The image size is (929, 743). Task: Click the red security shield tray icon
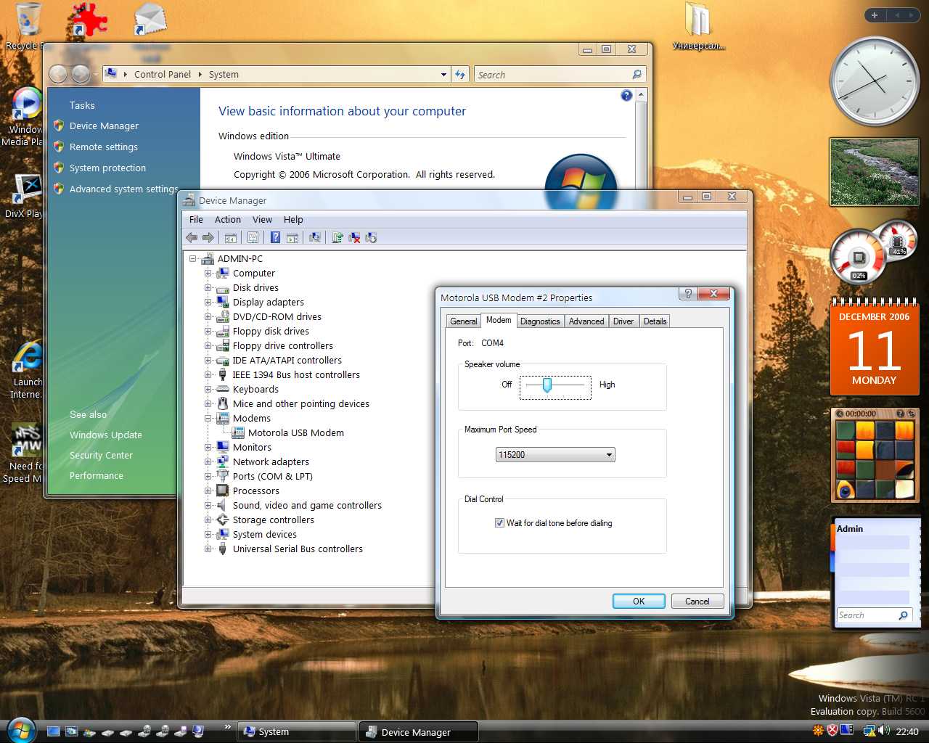point(833,731)
